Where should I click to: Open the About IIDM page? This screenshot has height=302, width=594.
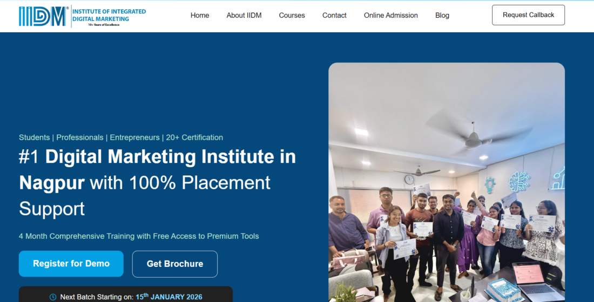pyautogui.click(x=244, y=16)
